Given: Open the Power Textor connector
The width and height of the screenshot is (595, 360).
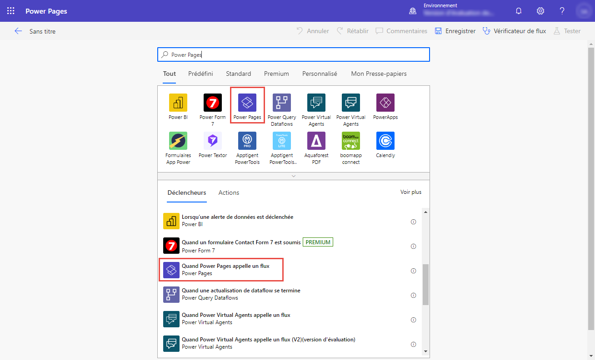Looking at the screenshot, I should tap(212, 141).
